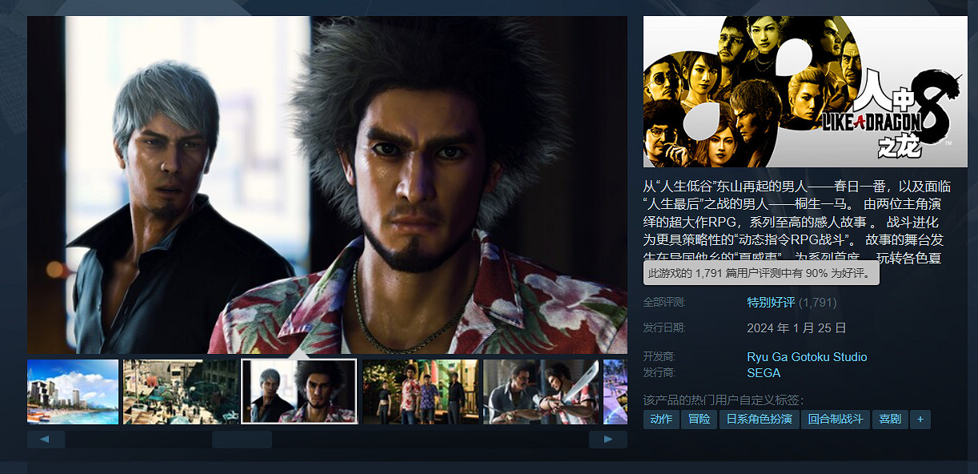This screenshot has height=474, width=978.
Task: Click the left scroll arrow under thumbnails
Action: coord(46,440)
